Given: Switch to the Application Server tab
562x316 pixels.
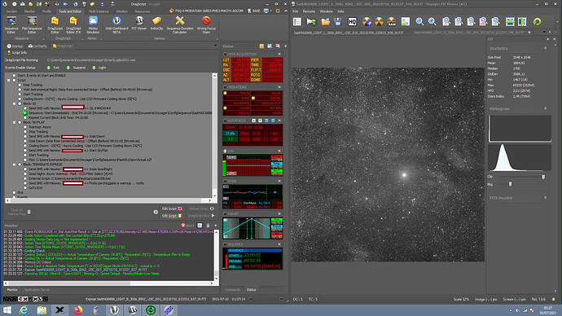Looking at the screenshot, I should 37,289.
